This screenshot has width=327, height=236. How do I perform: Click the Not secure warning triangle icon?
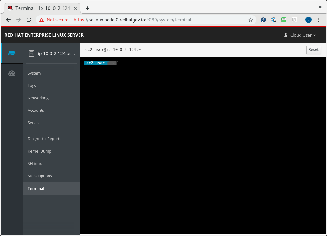42,20
